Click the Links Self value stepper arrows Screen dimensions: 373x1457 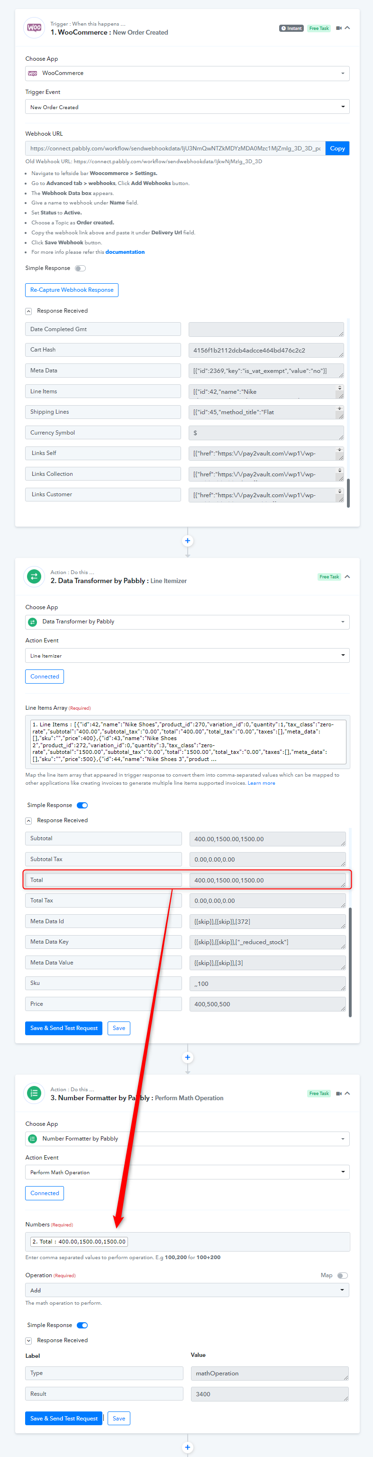[x=340, y=450]
